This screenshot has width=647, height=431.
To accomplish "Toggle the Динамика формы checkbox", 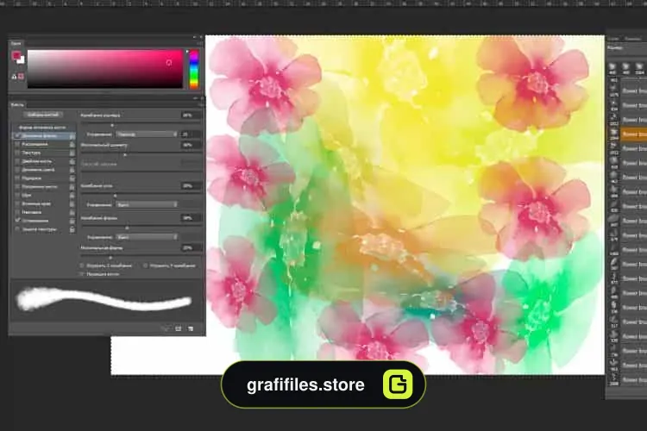I will [x=17, y=135].
